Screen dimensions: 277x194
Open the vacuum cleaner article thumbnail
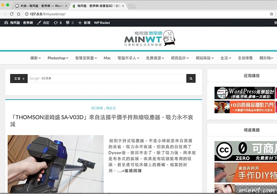pyautogui.click(x=56, y=164)
